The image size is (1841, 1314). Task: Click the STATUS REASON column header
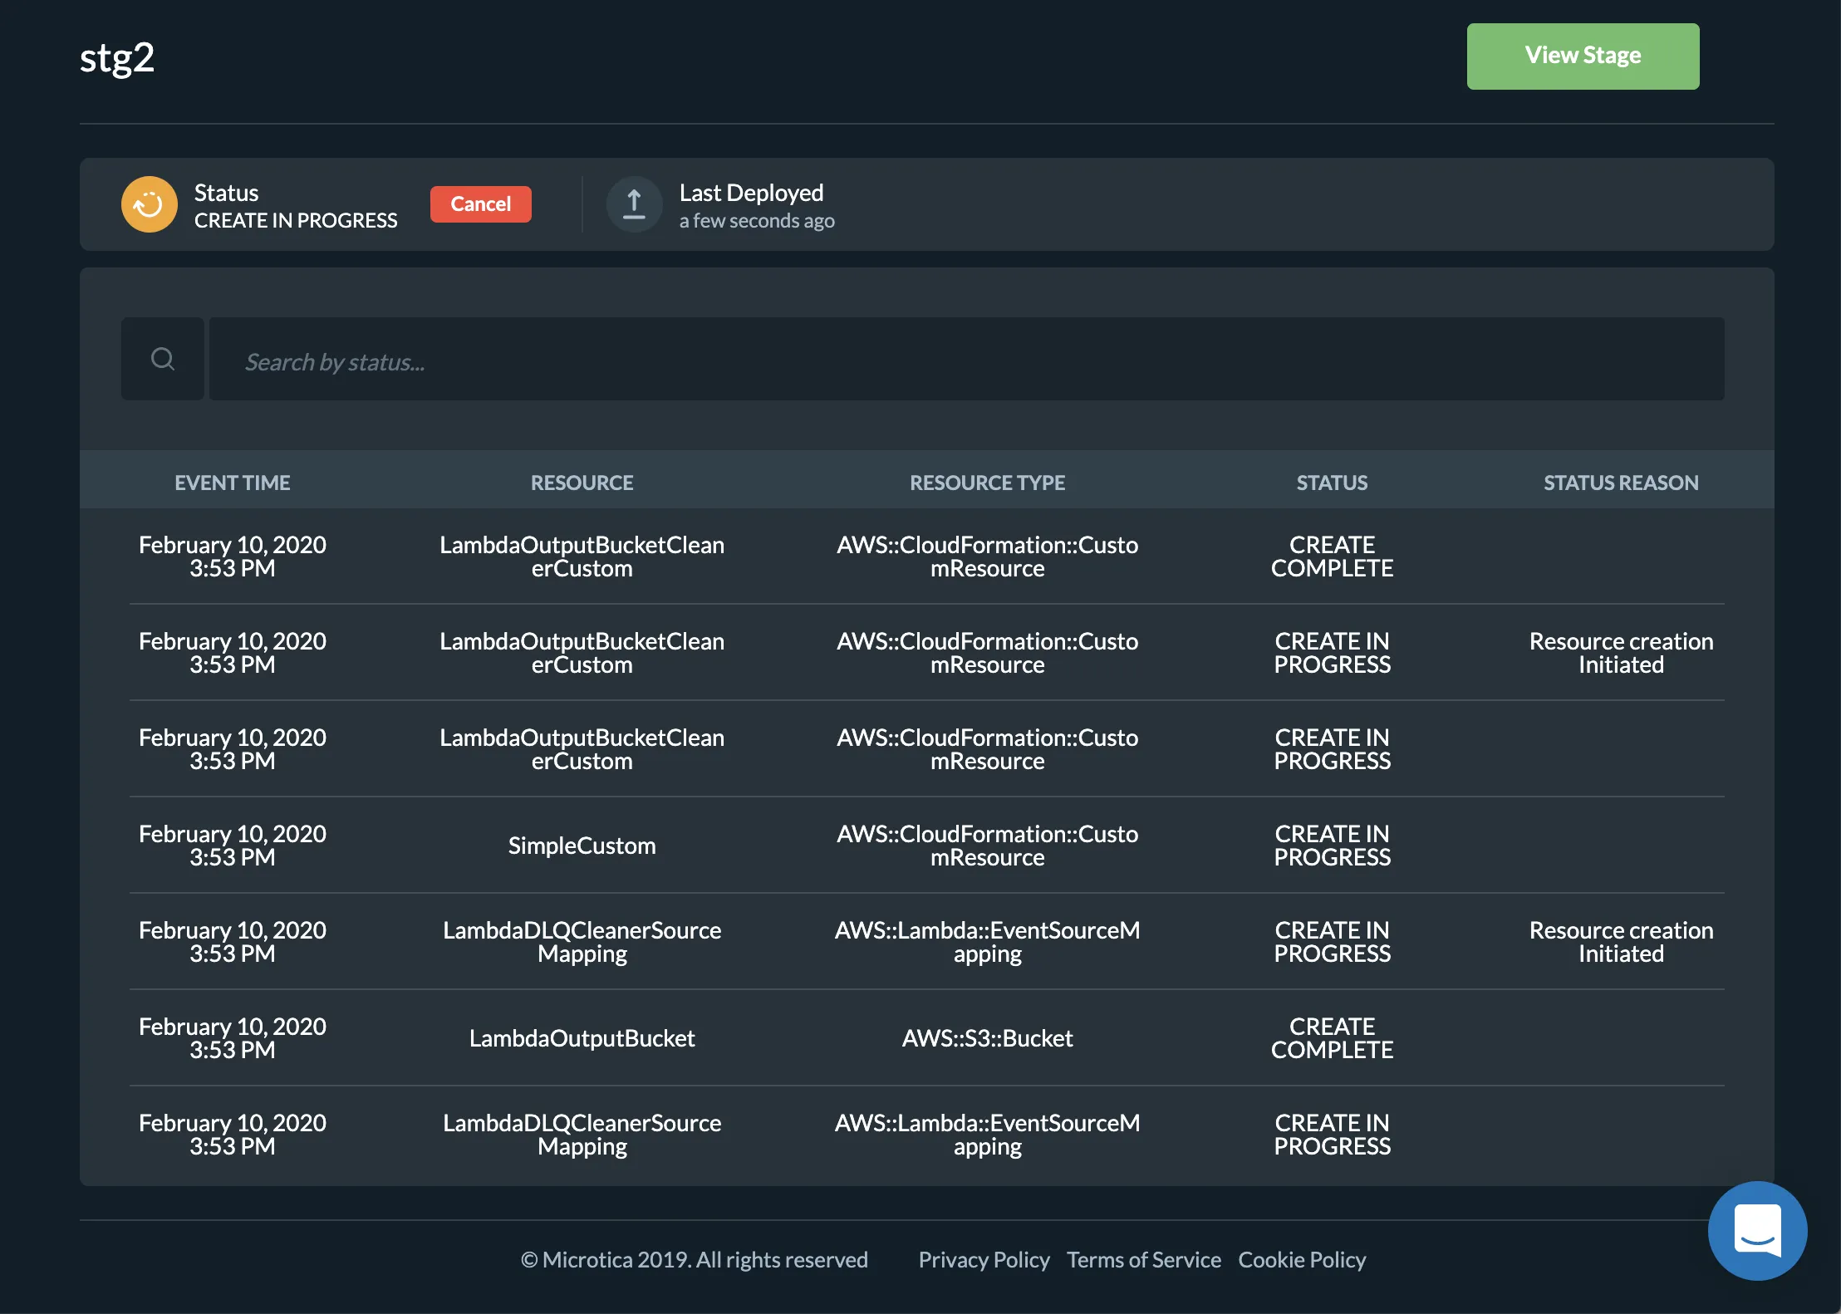pyautogui.click(x=1621, y=483)
